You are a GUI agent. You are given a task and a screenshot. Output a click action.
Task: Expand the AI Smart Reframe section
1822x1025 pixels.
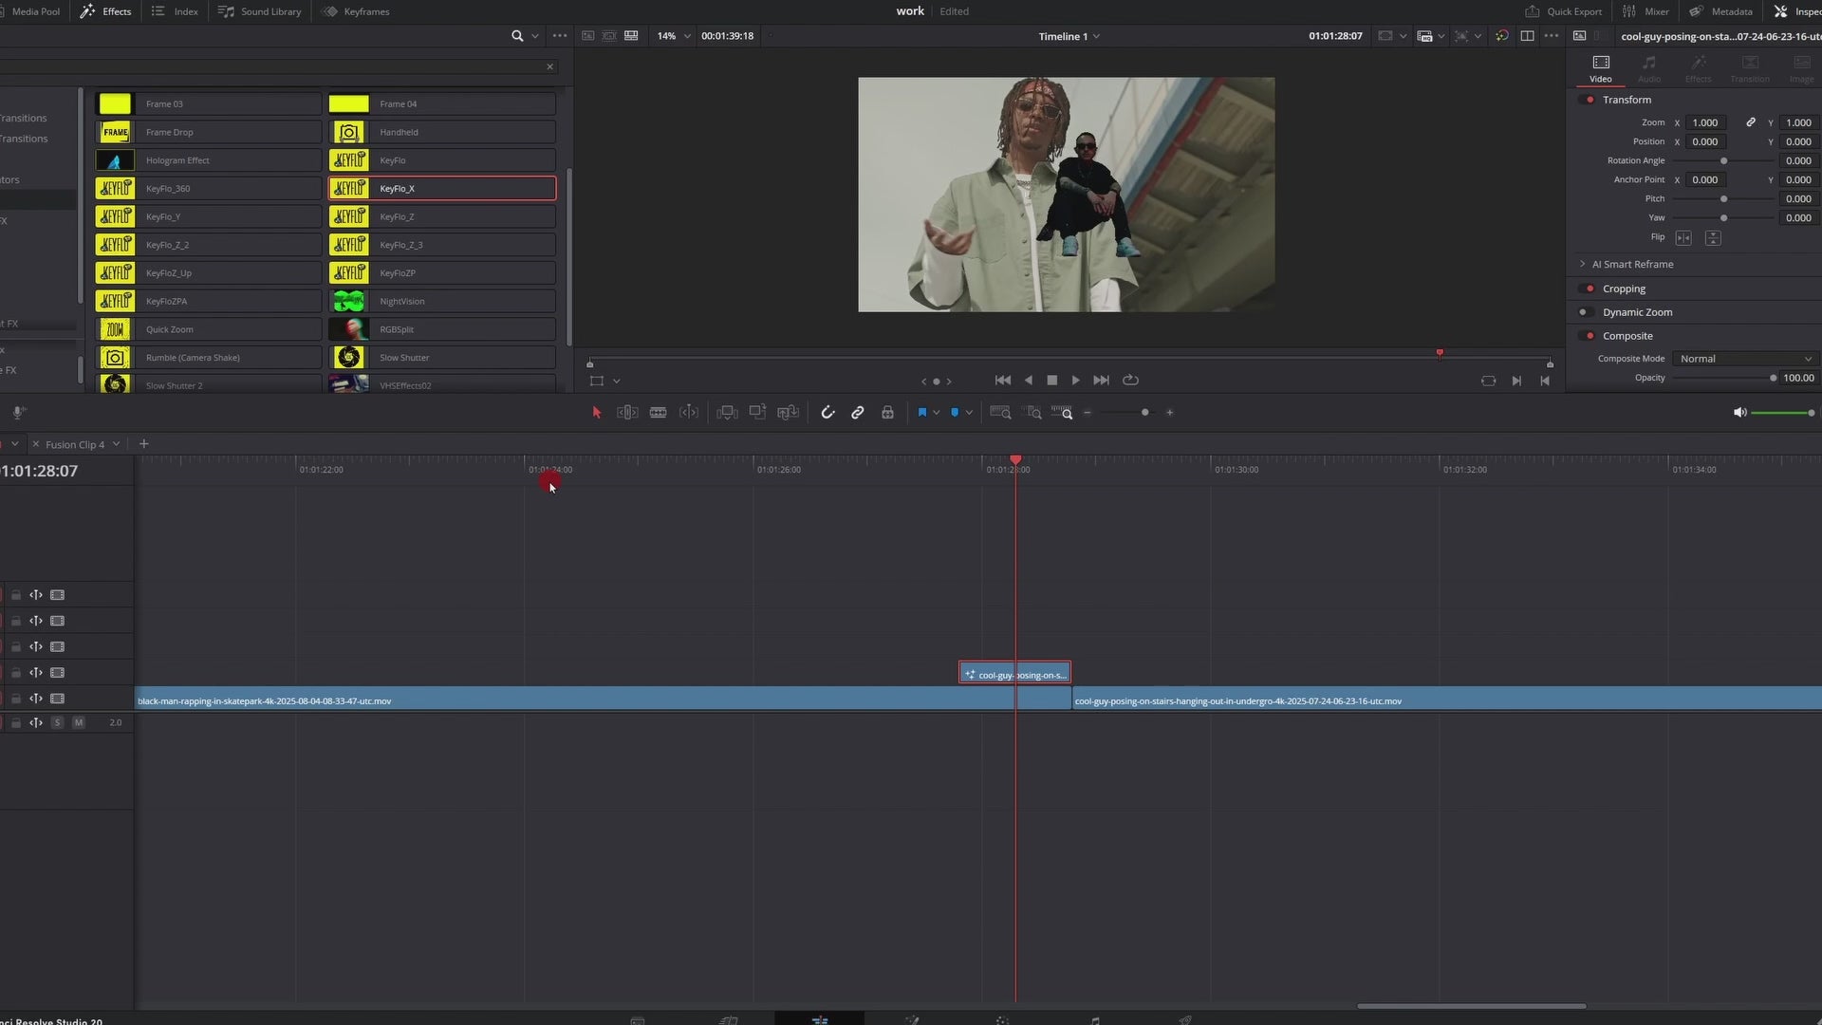(1582, 264)
